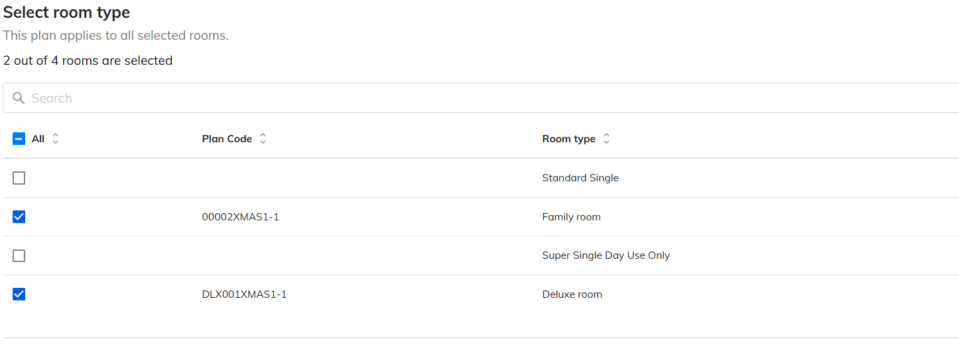Check the Standard Single room checkbox
959x360 pixels.
(x=19, y=178)
